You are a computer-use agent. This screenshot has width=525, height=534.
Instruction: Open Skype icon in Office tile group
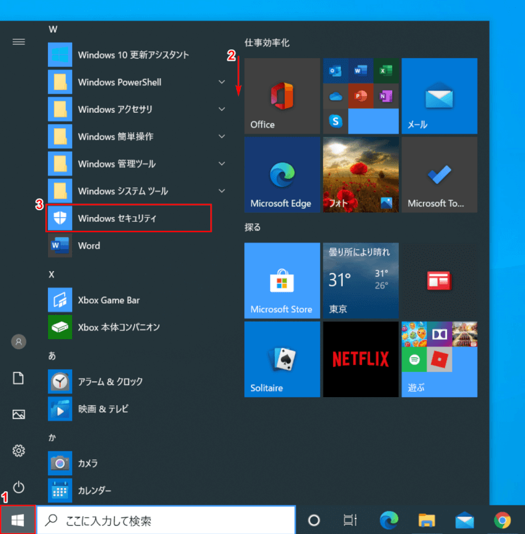336,121
